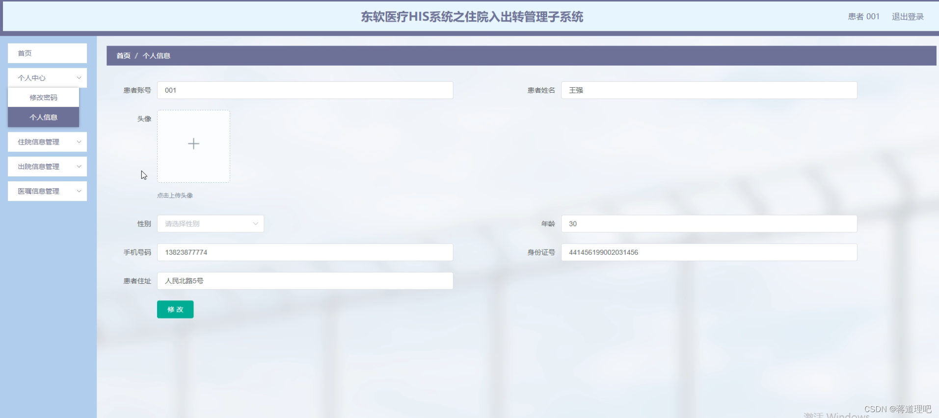Open the 请选择性别 gender dropdown
Image resolution: width=939 pixels, height=418 pixels.
(211, 224)
